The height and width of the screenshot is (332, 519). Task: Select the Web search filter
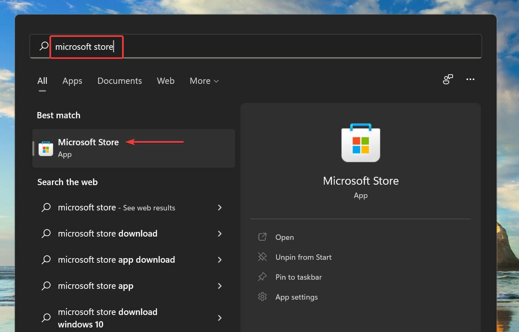[x=166, y=81]
